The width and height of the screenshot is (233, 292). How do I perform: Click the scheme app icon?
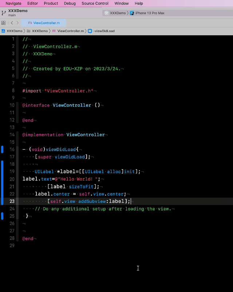pyautogui.click(x=106, y=13)
